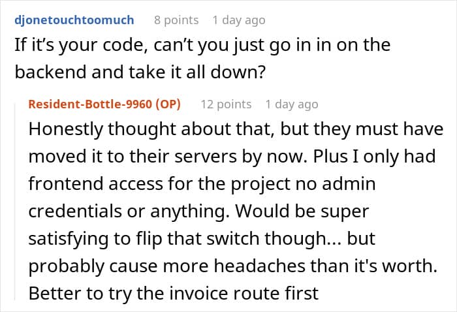This screenshot has width=457, height=312.
Task: Click the text 'backend and take it all down?'
Action: pos(140,72)
